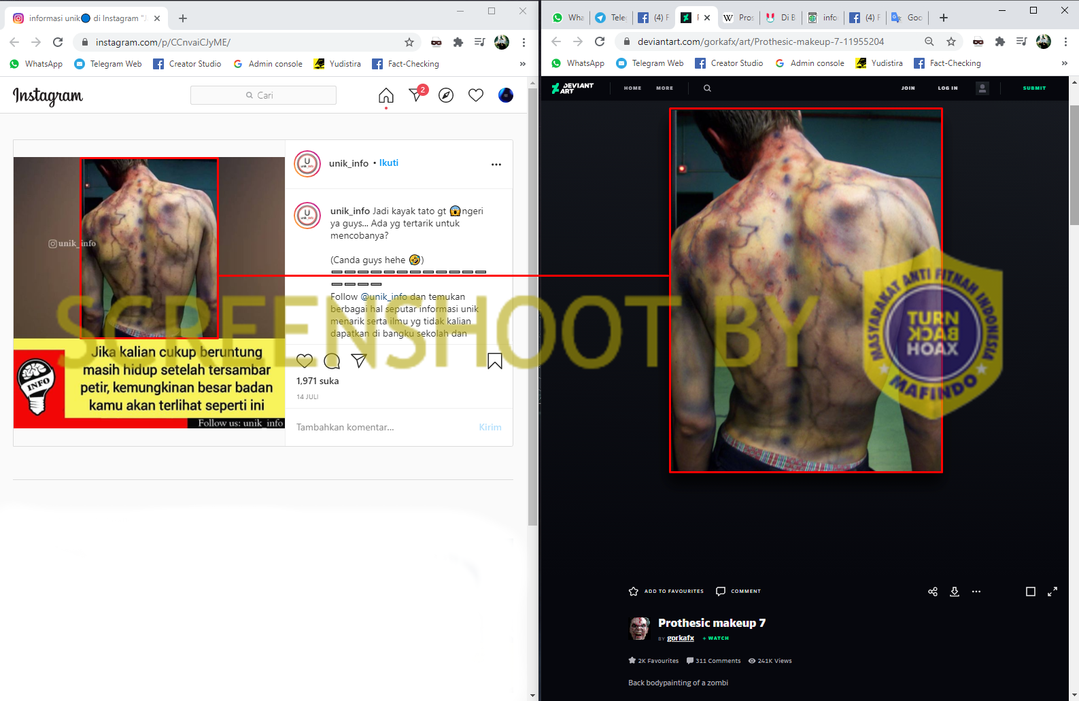Click 311 Comments under artwork
The height and width of the screenshot is (701, 1079).
713,661
